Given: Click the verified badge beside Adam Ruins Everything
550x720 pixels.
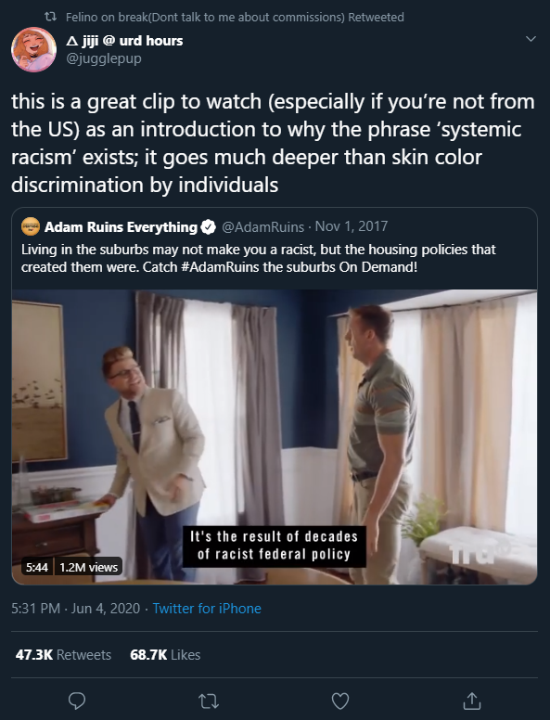Looking at the screenshot, I should [x=209, y=226].
